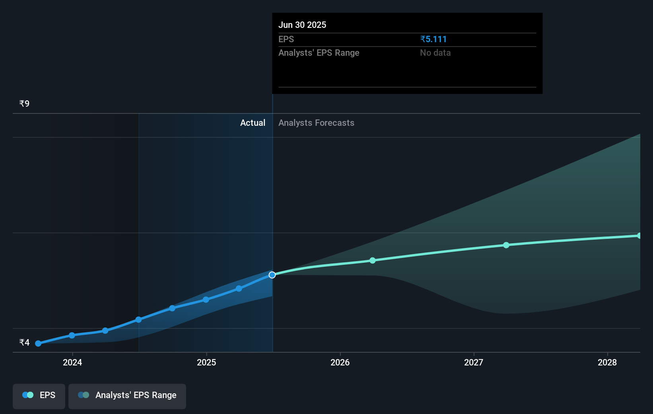Select the teal forecast point near 2026

372,260
